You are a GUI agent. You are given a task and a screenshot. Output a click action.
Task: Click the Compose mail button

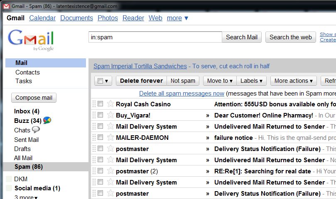tap(34, 98)
